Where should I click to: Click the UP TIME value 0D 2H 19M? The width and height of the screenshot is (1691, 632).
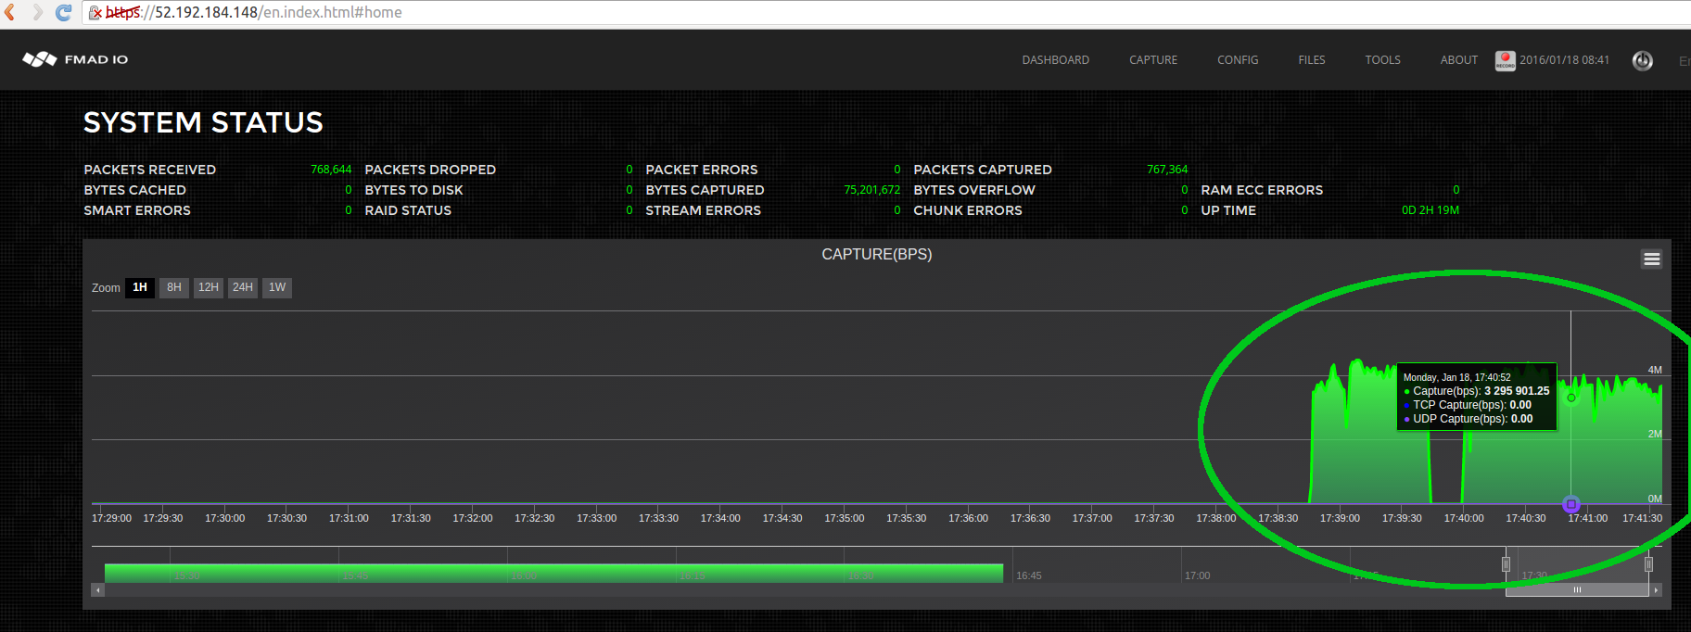coord(1430,210)
